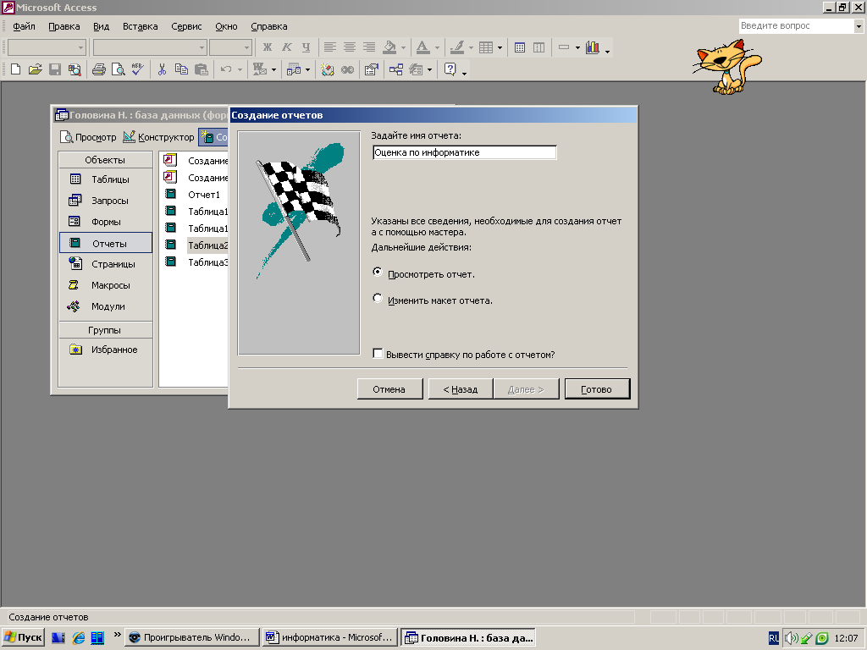Click the Open folder icon
Viewport: 867px width, 650px height.
click(35, 69)
